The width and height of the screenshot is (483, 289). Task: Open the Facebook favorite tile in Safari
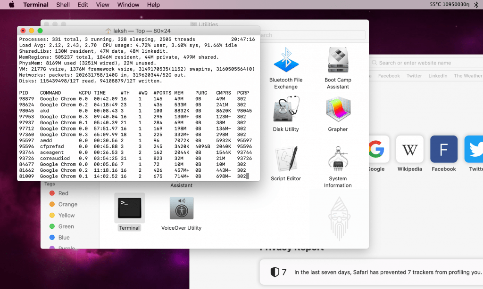444,149
